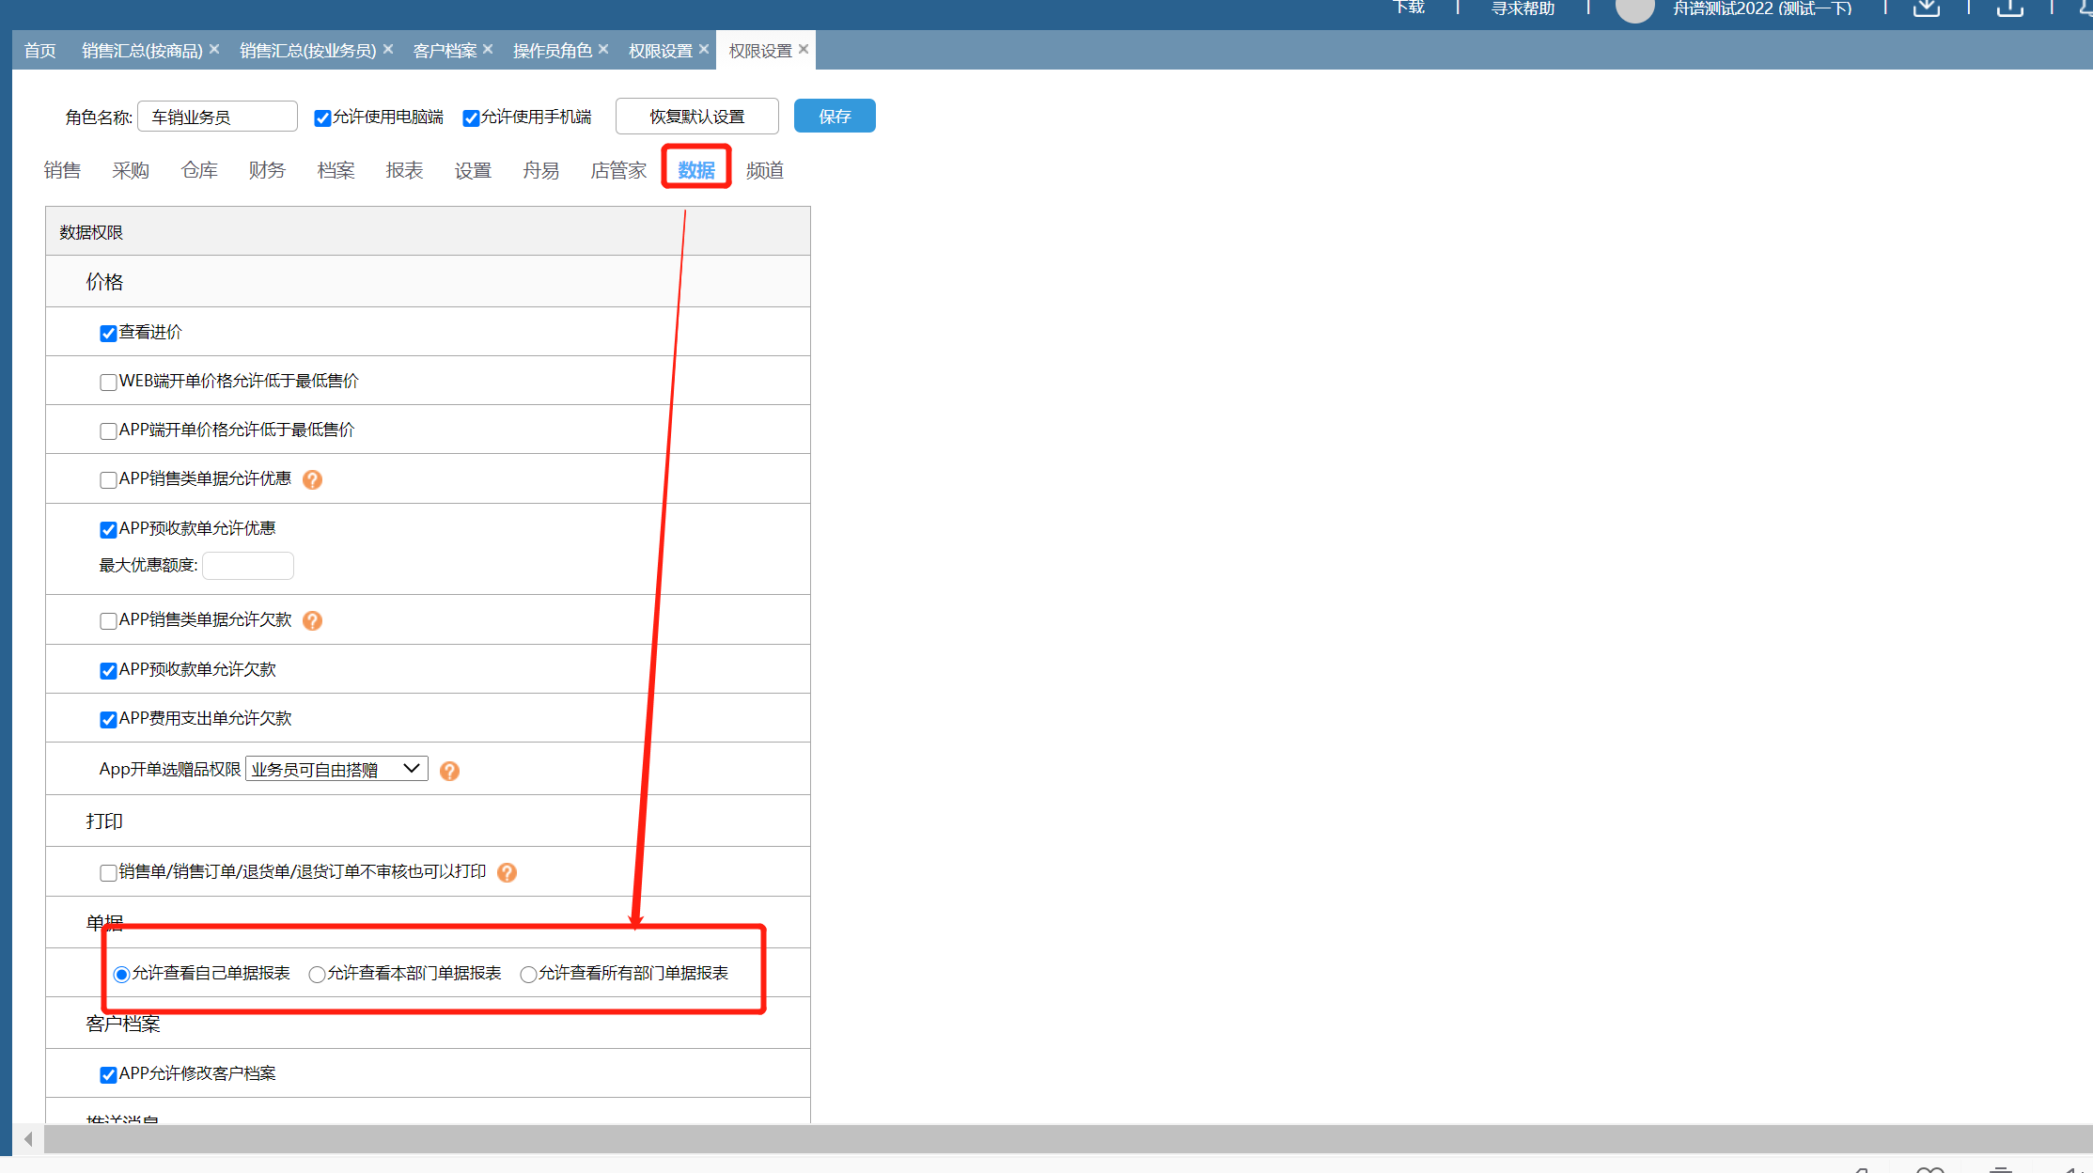Uncheck APP预收款单允许优惠
Viewport: 2093px width, 1173px height.
[108, 530]
